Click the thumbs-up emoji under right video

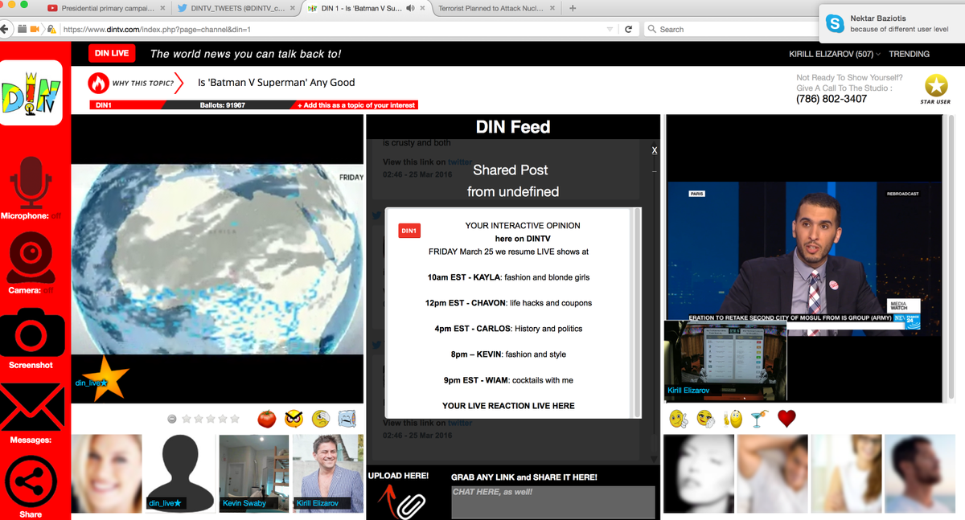(x=732, y=419)
